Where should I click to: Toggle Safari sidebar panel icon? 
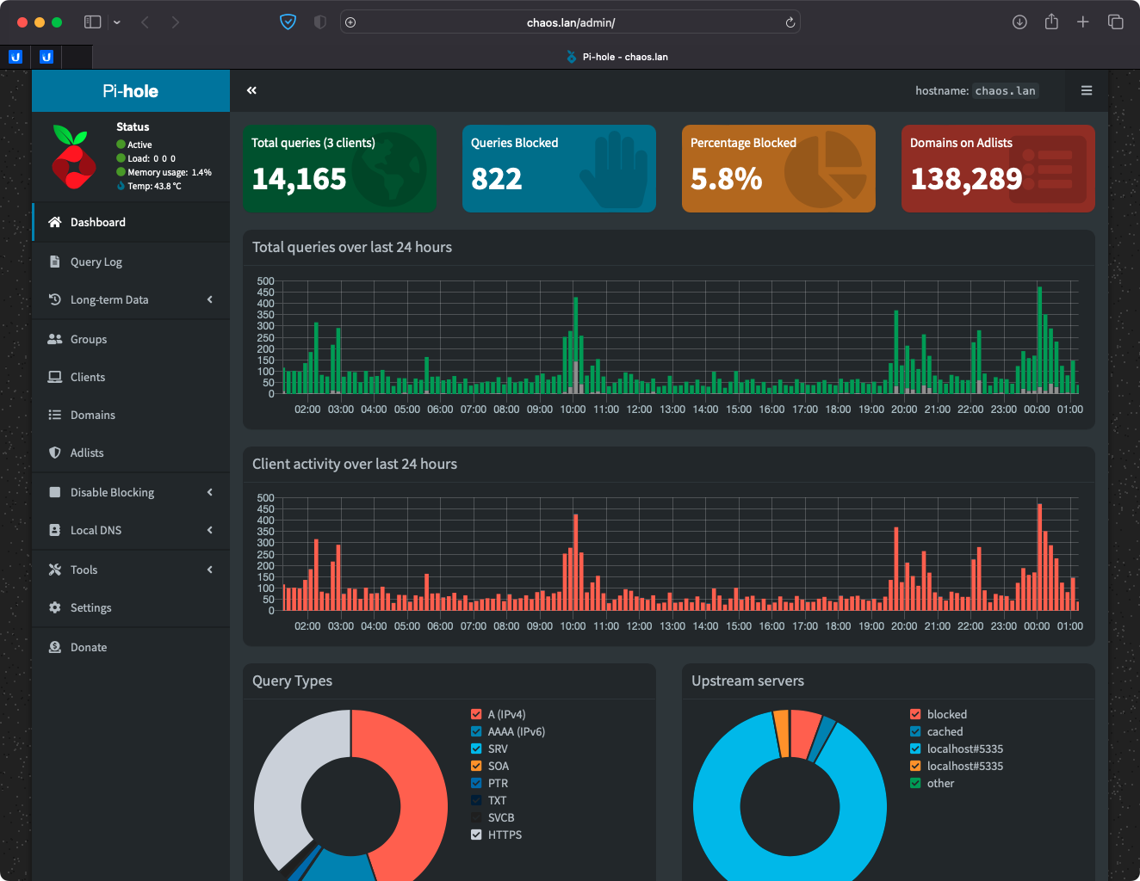[x=93, y=22]
